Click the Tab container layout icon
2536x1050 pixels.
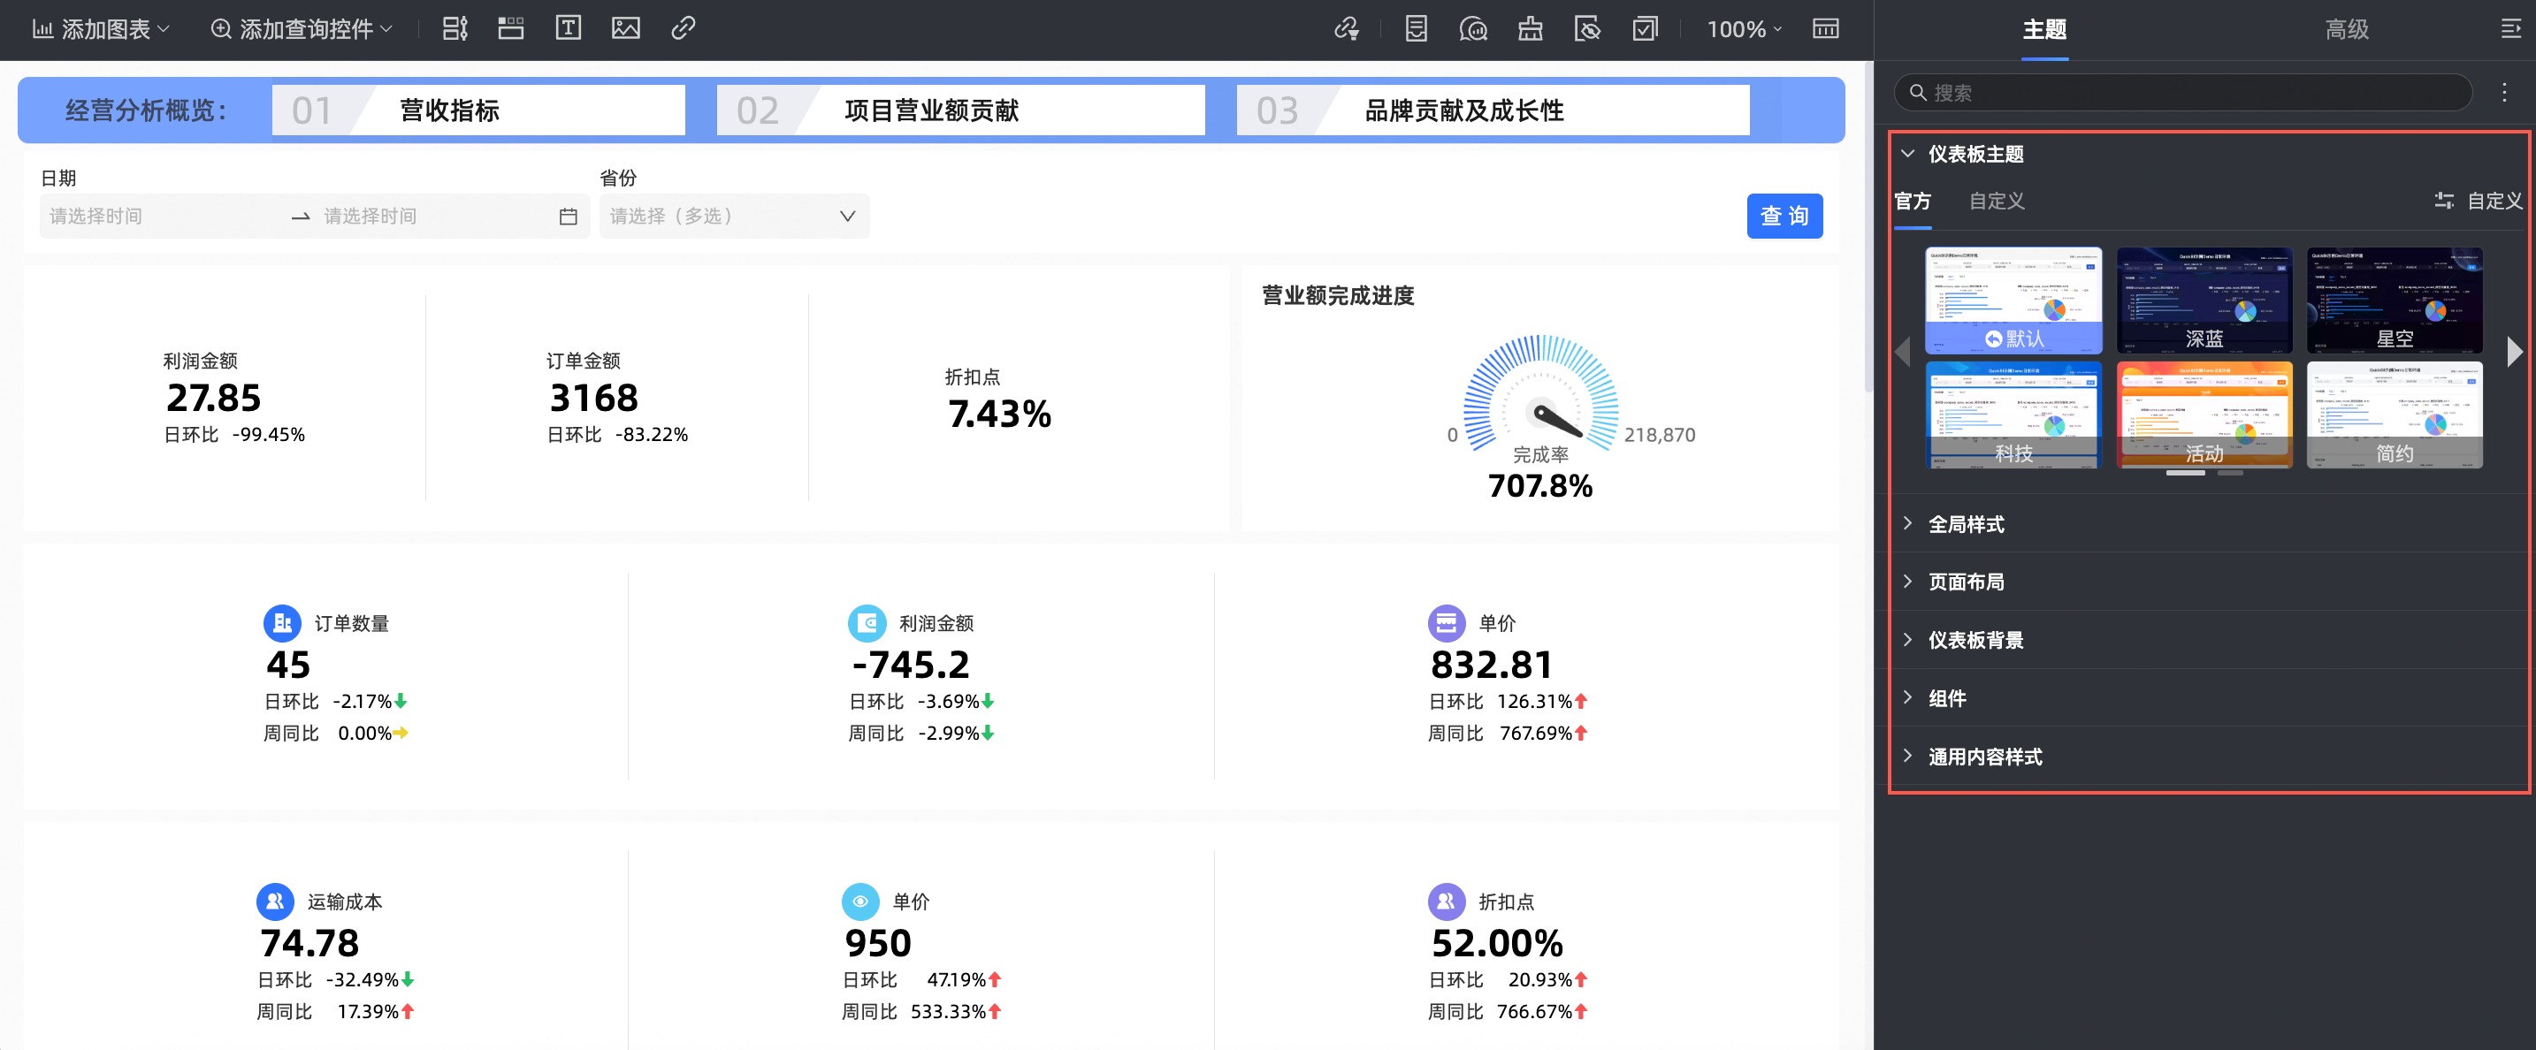point(511,28)
